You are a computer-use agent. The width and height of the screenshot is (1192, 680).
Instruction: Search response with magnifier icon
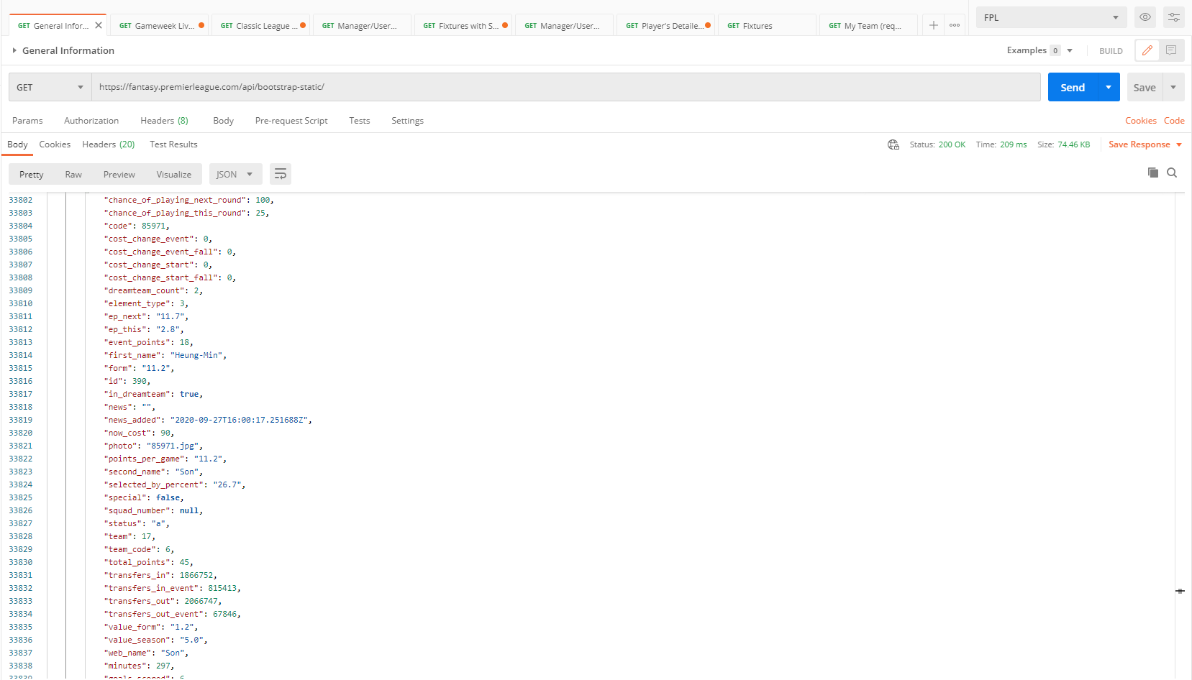coord(1172,173)
